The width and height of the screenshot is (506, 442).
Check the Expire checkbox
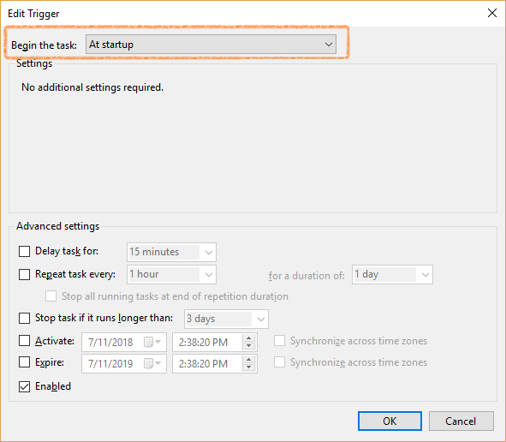tap(24, 362)
